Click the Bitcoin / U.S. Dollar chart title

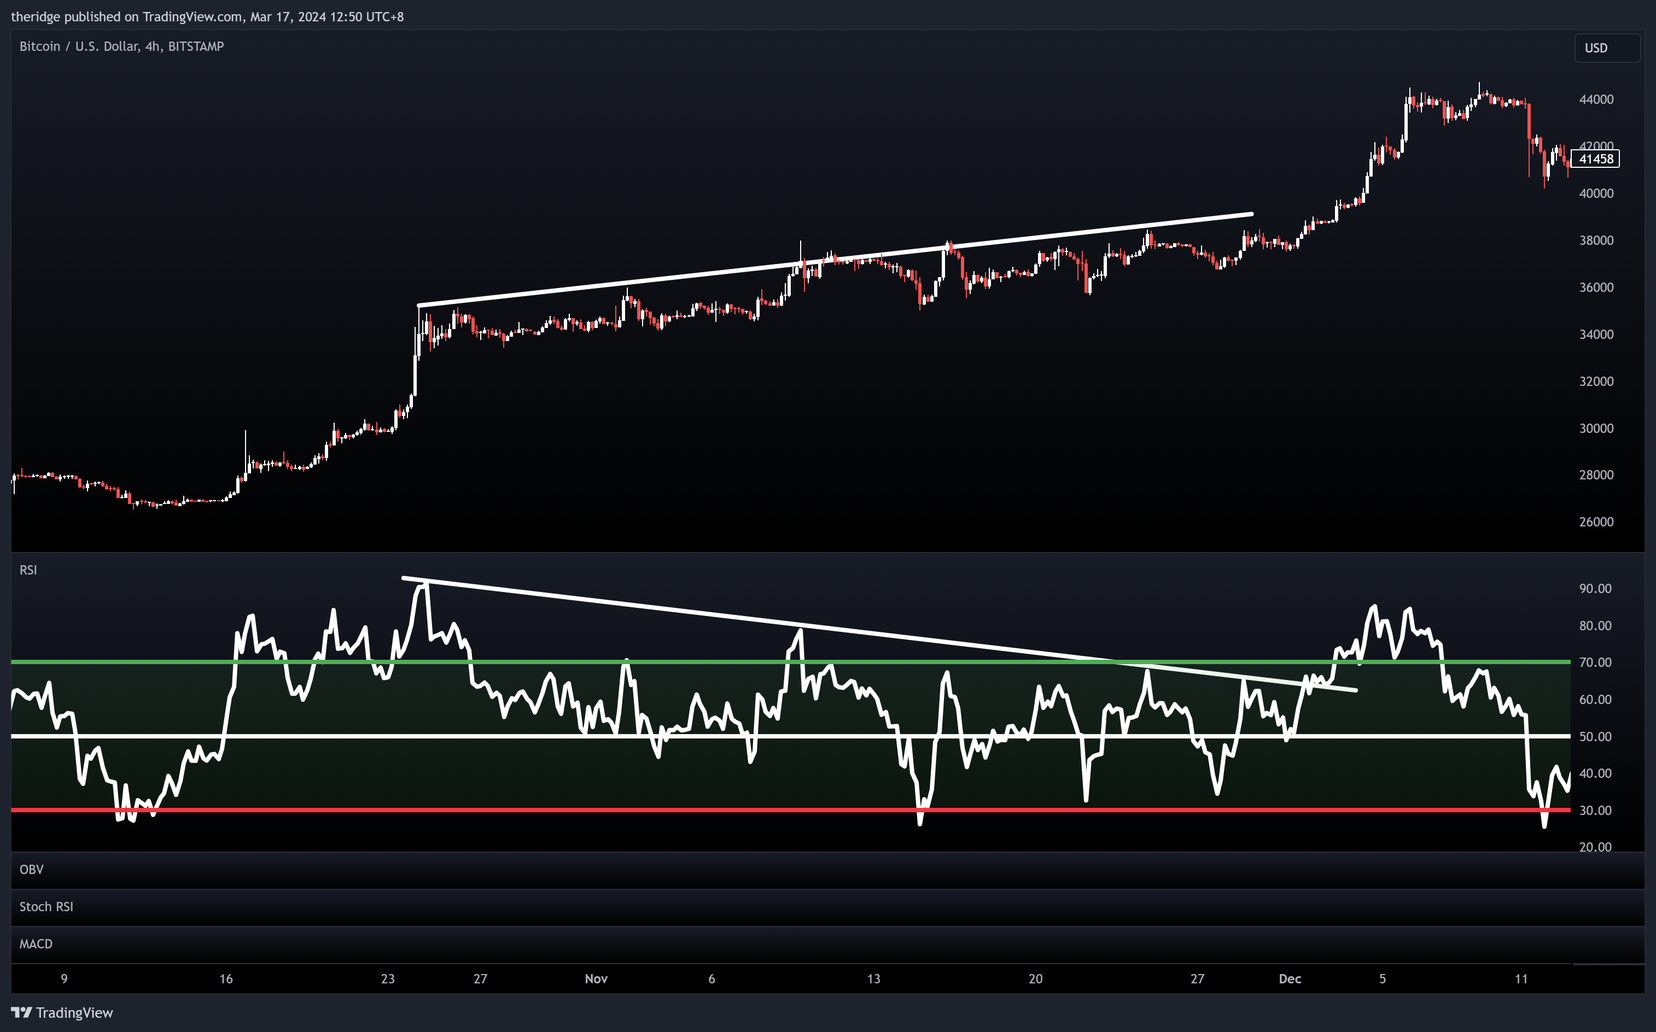[x=121, y=46]
